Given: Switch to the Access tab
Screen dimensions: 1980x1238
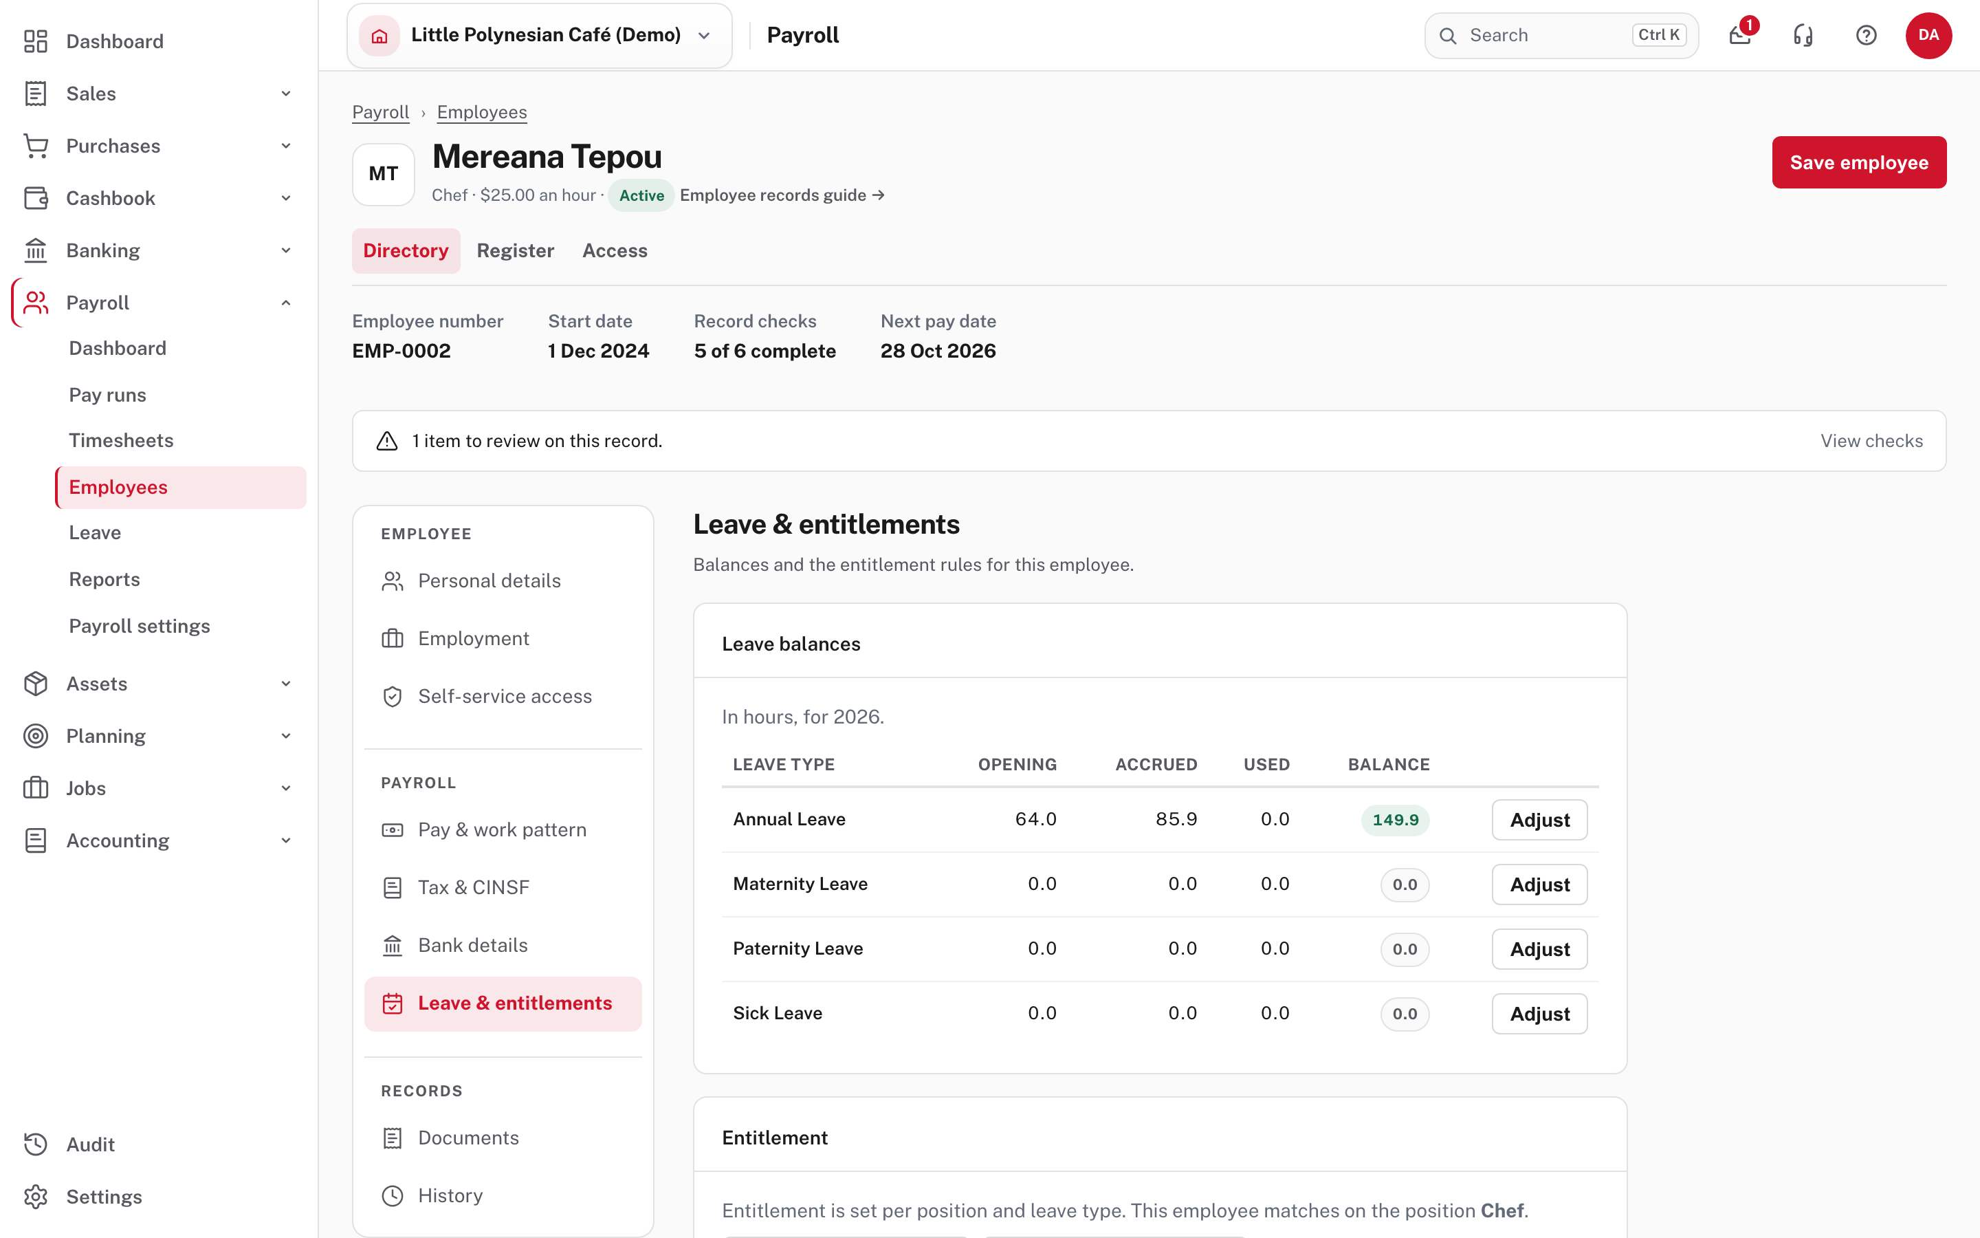Looking at the screenshot, I should (615, 250).
